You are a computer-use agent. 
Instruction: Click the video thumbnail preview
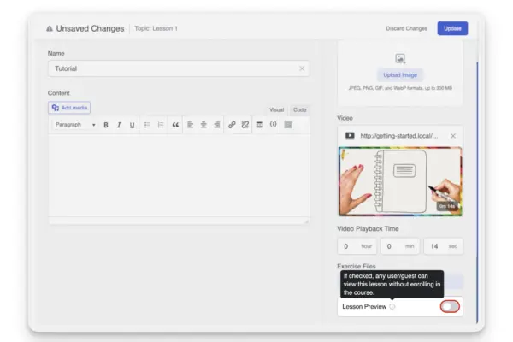pyautogui.click(x=400, y=180)
